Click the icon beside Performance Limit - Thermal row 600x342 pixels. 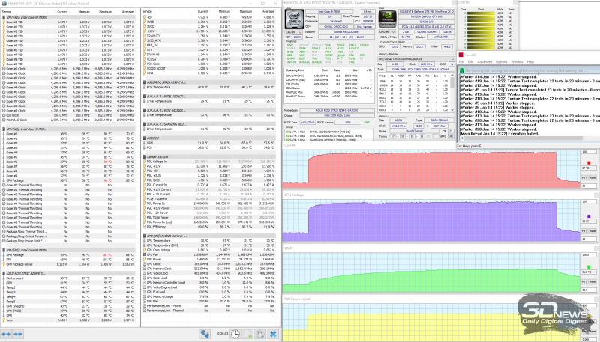point(144,311)
